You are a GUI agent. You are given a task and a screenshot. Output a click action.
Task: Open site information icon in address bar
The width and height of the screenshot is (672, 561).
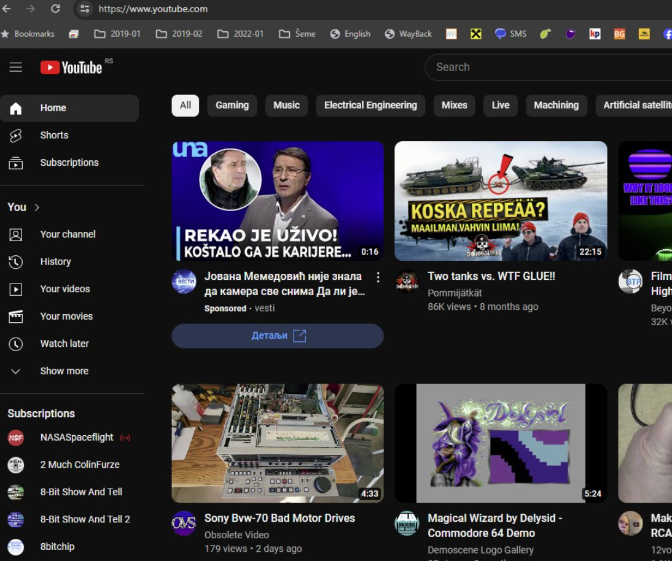85,9
